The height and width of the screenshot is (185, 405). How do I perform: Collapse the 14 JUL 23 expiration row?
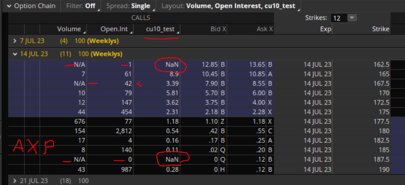tap(15, 54)
